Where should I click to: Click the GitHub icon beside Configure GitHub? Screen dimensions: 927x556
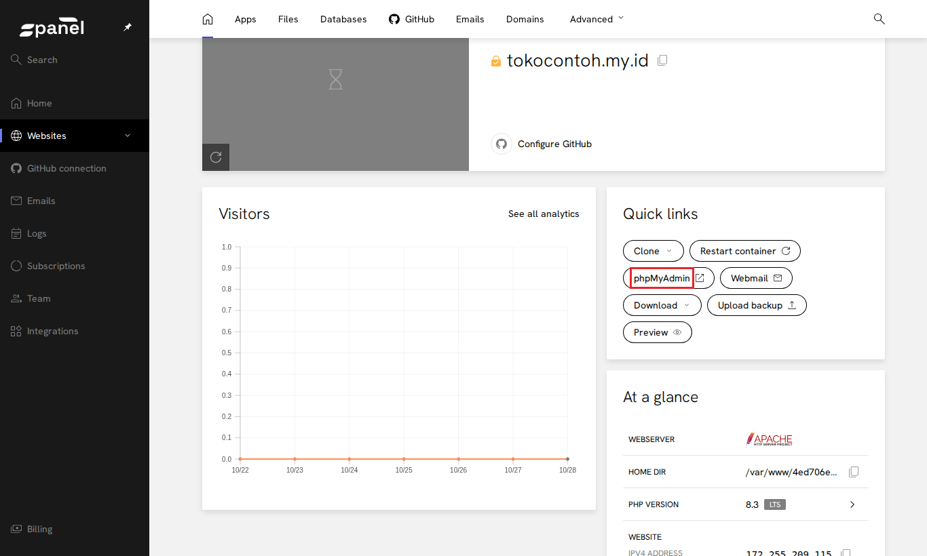(x=502, y=144)
